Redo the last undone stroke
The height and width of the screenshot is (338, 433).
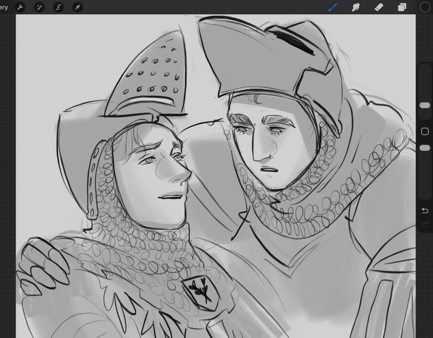coord(425,225)
